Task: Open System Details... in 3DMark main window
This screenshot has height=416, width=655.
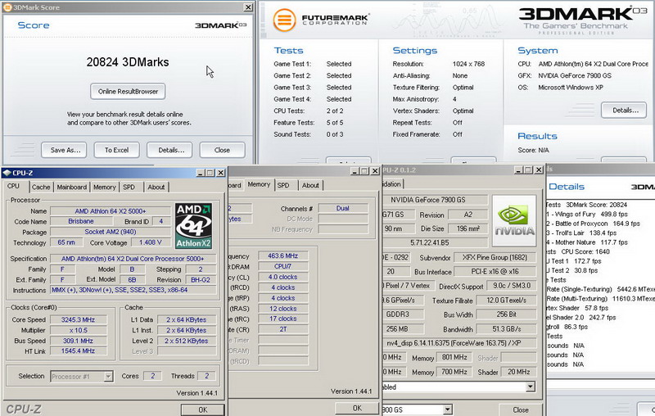Action: pyautogui.click(x=624, y=111)
